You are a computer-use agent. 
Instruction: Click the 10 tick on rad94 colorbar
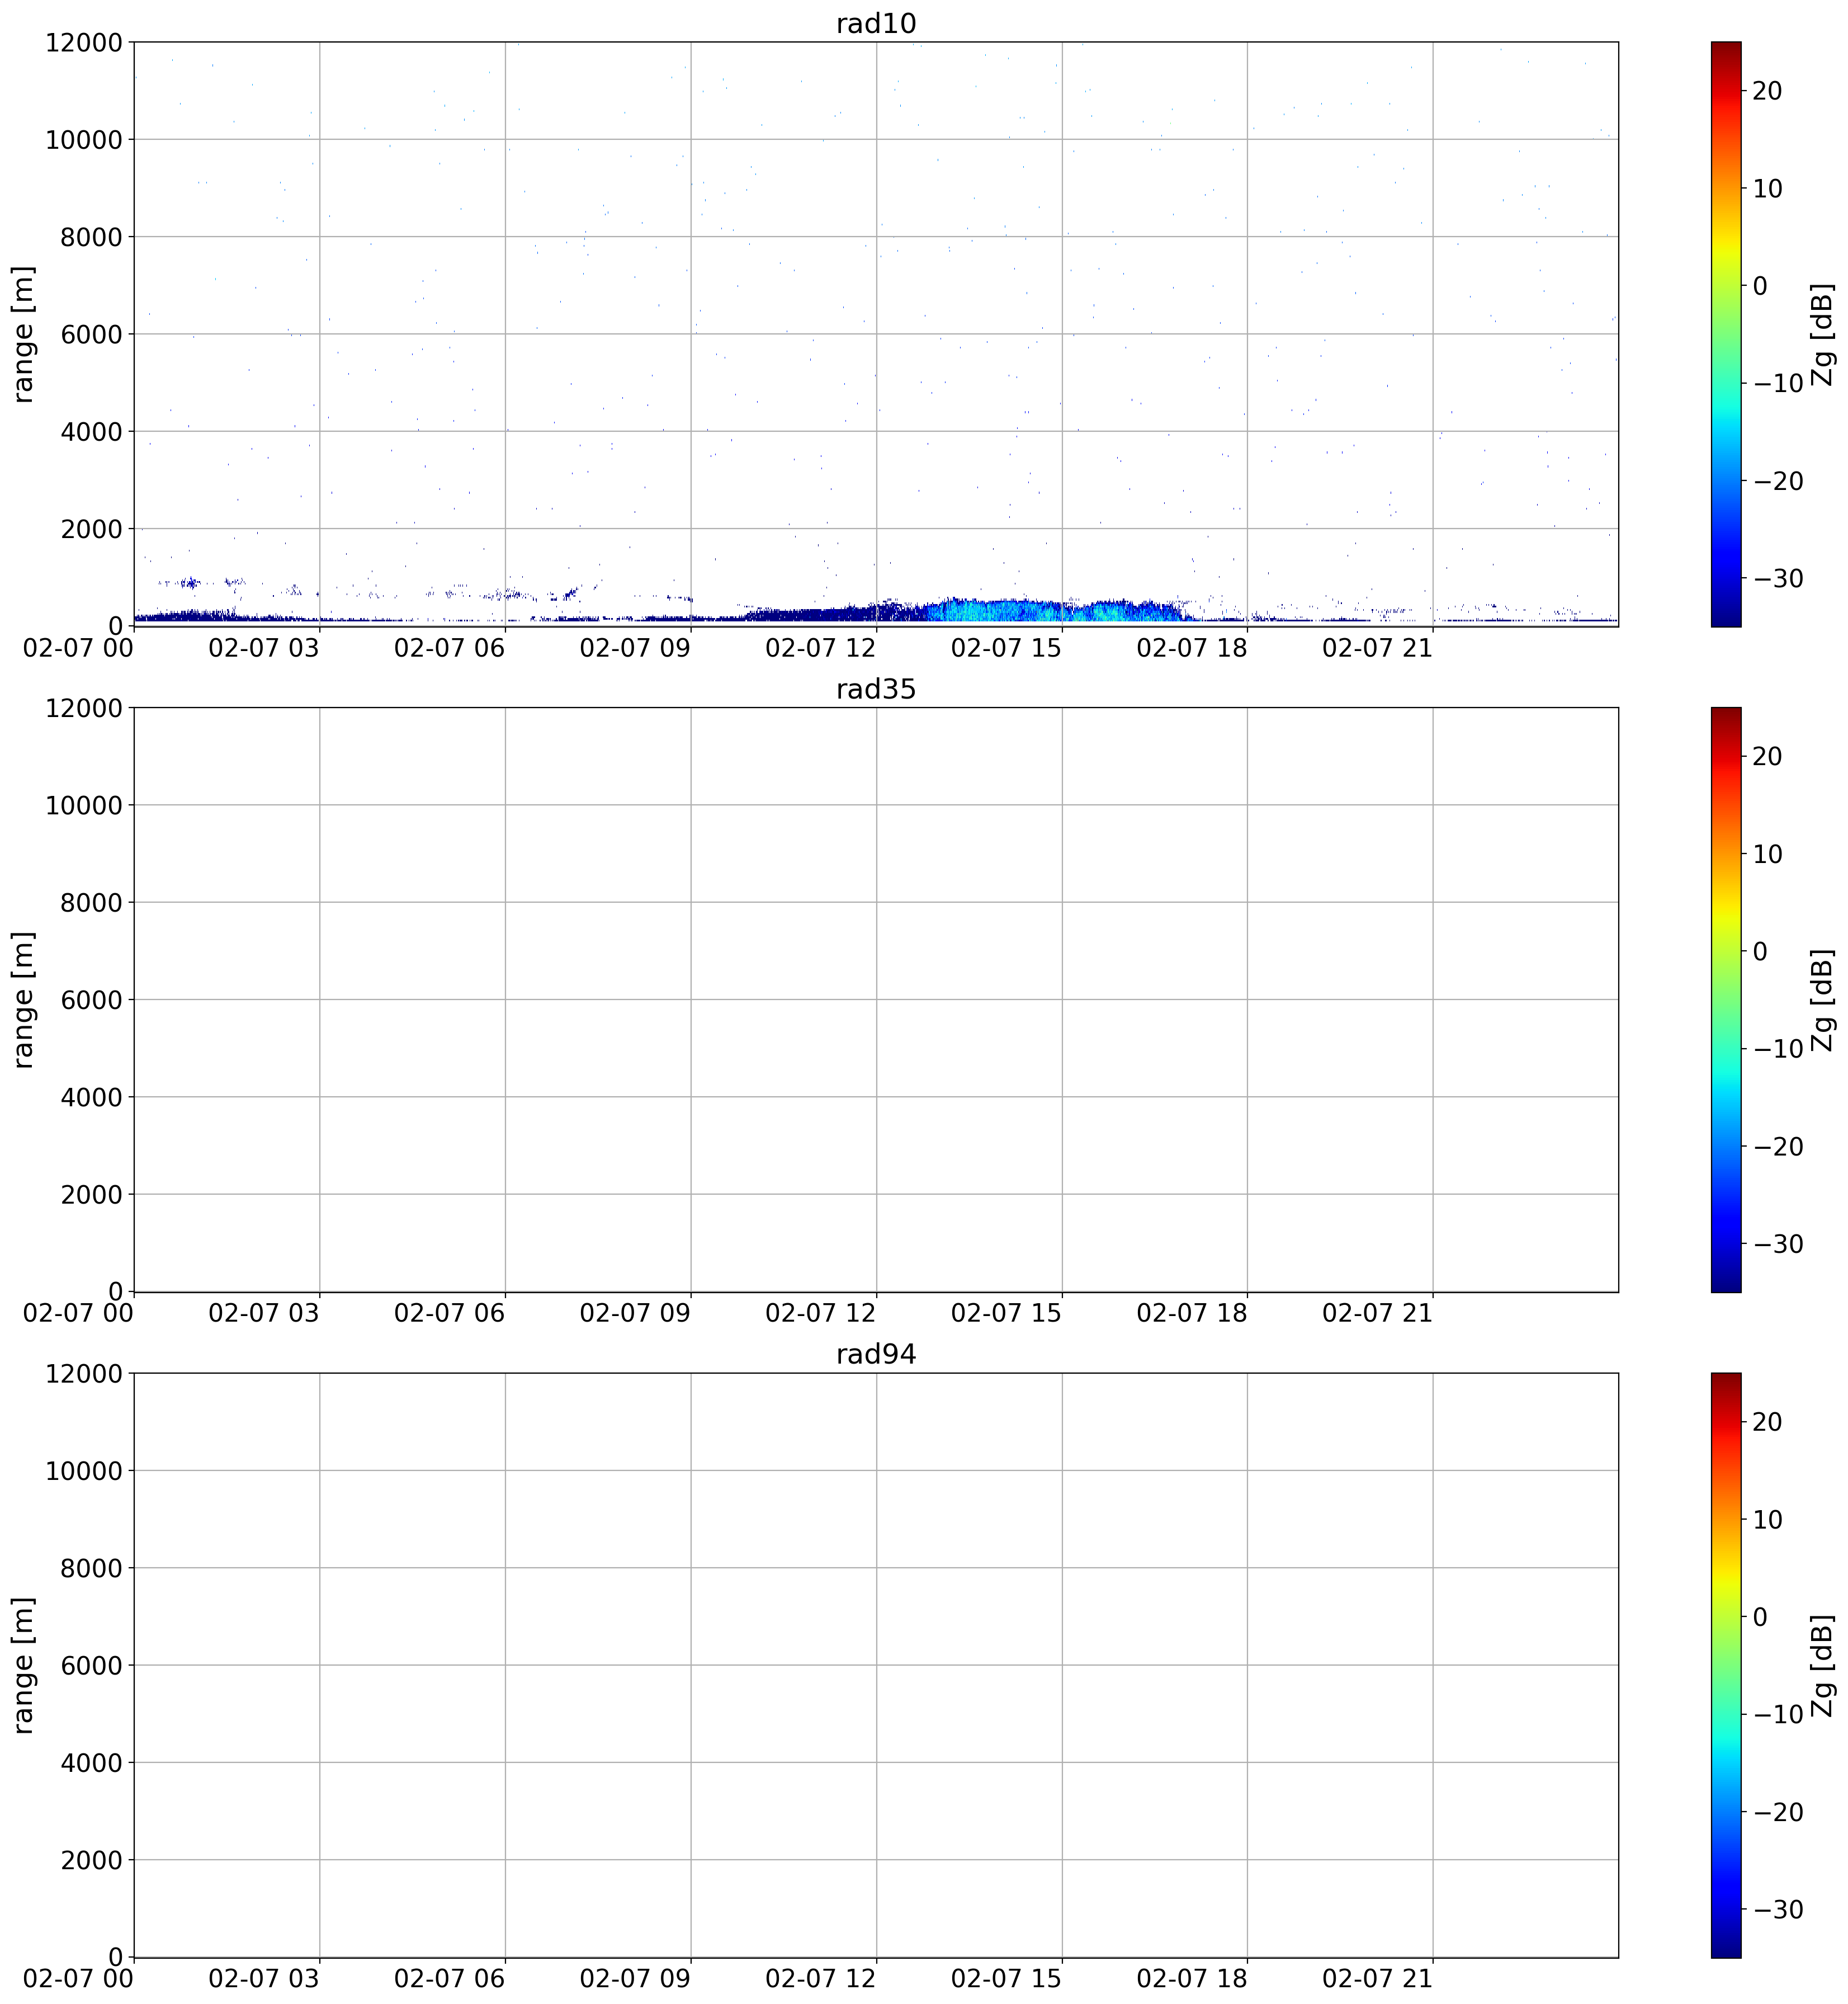click(1767, 1520)
